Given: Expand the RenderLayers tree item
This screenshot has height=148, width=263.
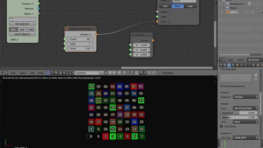Looking at the screenshot, I should click(x=224, y=4).
